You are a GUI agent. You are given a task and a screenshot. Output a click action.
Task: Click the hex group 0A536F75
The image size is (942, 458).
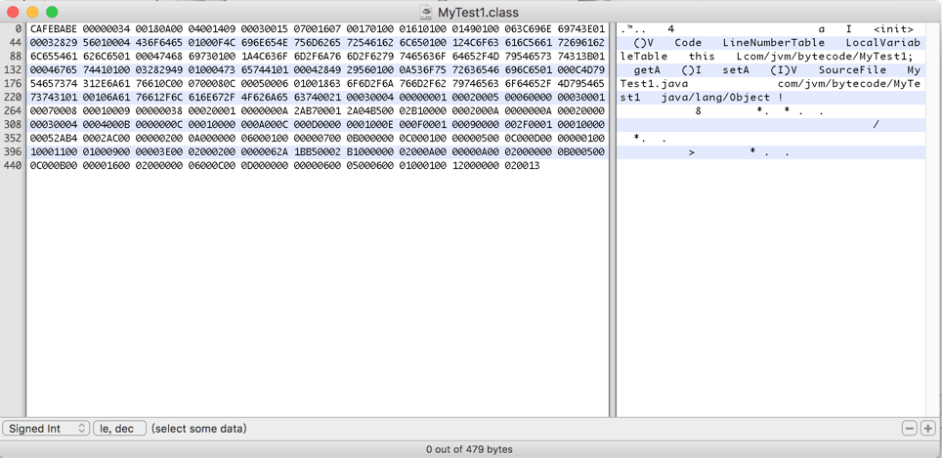point(423,70)
